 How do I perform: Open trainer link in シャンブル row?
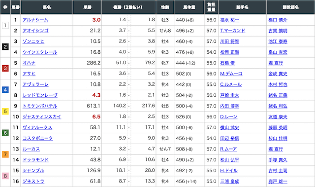pyautogui.click(x=278, y=171)
